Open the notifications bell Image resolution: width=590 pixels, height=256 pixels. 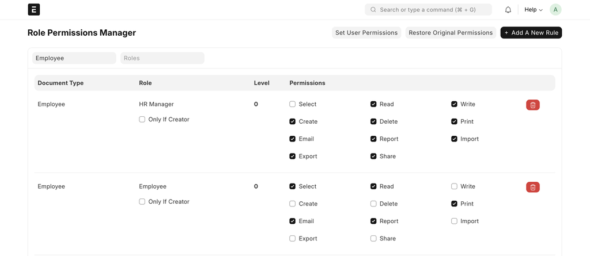point(508,10)
